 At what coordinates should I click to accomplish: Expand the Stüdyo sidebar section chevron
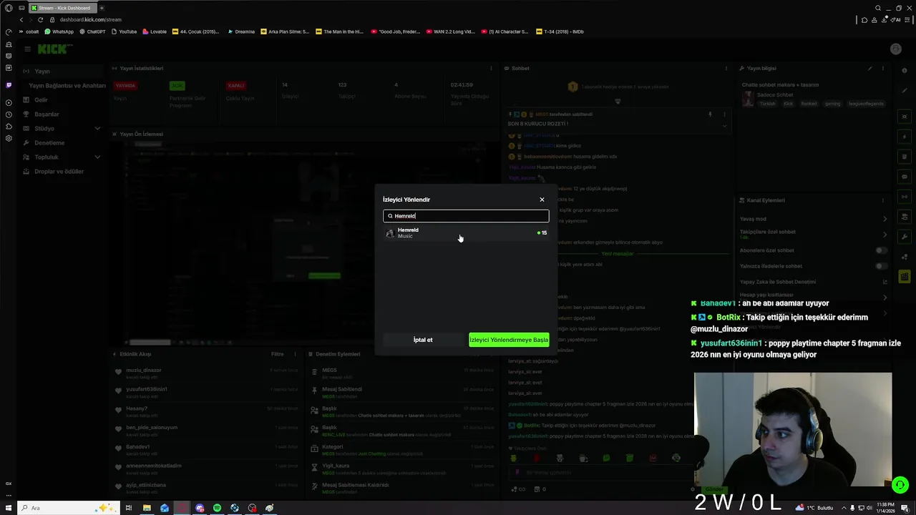pyautogui.click(x=97, y=129)
